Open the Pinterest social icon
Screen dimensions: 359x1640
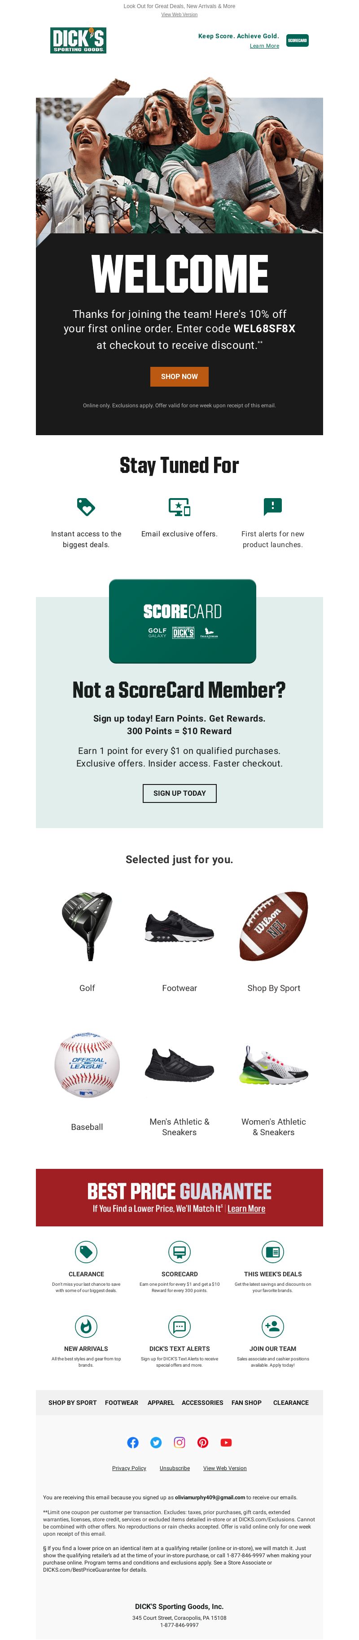pyautogui.click(x=203, y=1443)
